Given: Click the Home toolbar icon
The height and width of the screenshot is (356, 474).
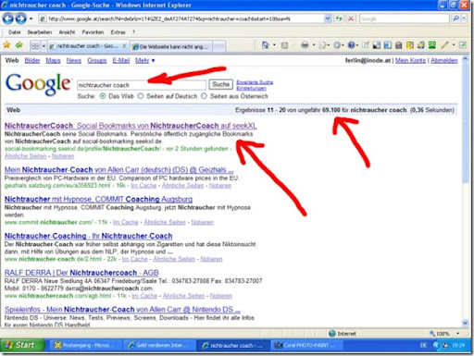Looking at the screenshot, I should [x=265, y=45].
